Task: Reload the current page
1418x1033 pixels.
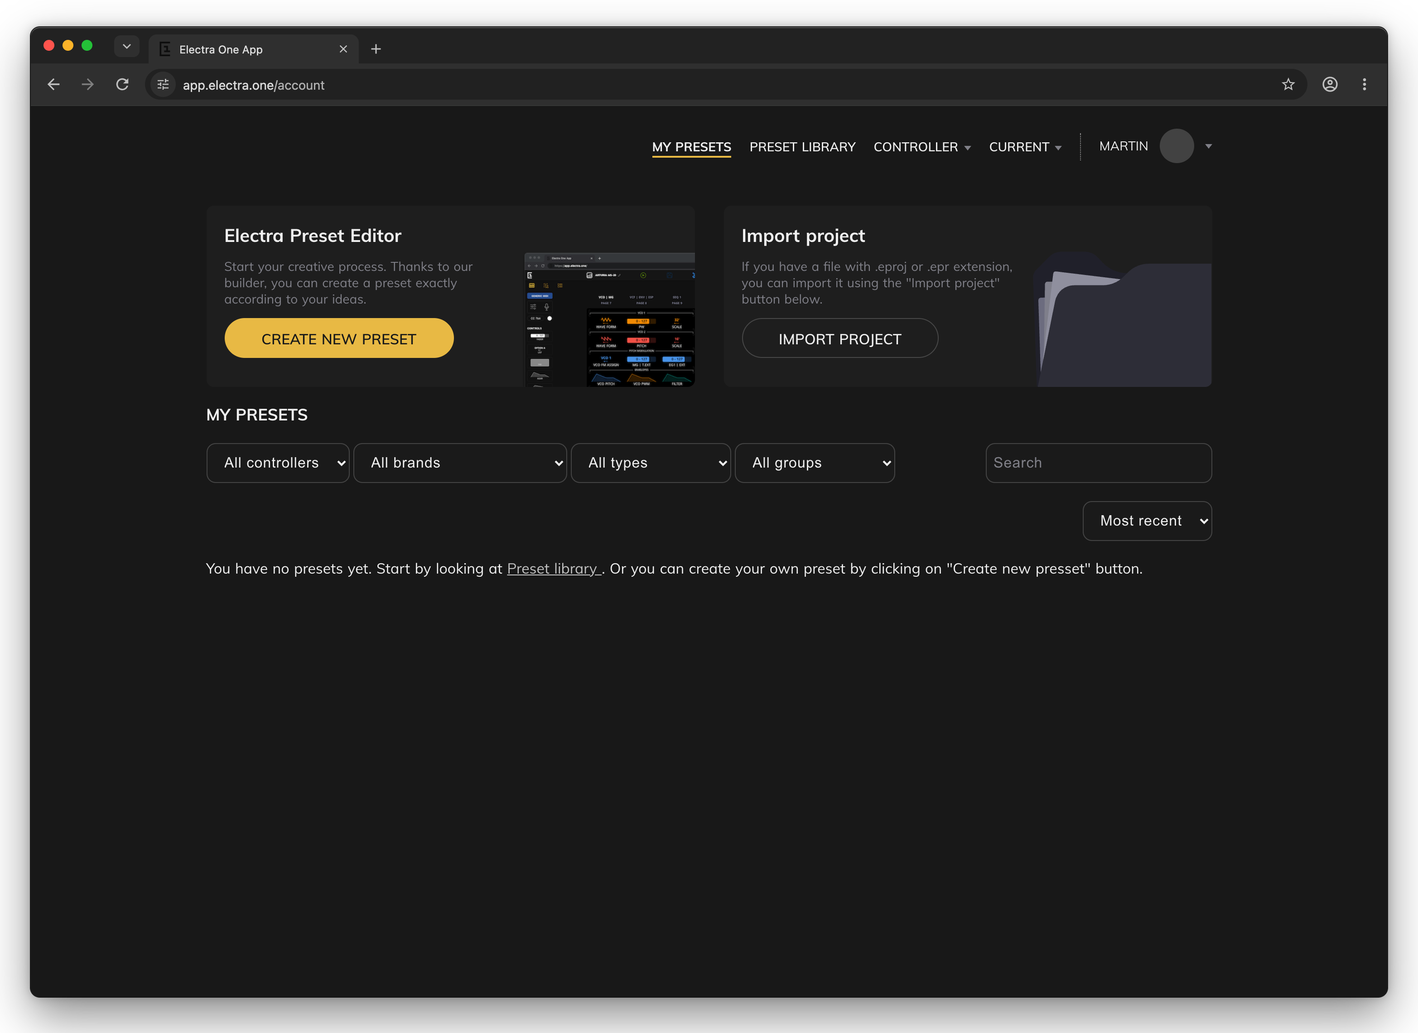Action: (122, 84)
